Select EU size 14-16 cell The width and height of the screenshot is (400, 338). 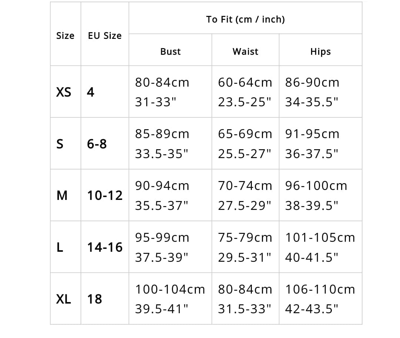(105, 247)
